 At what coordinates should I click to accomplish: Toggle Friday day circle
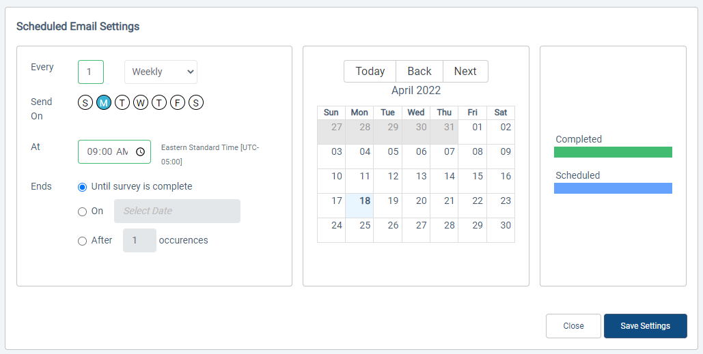[x=178, y=103]
